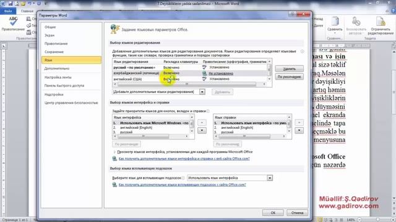Click the По умолчанию button for editing languages
The height and width of the screenshot is (222, 396).
click(290, 76)
